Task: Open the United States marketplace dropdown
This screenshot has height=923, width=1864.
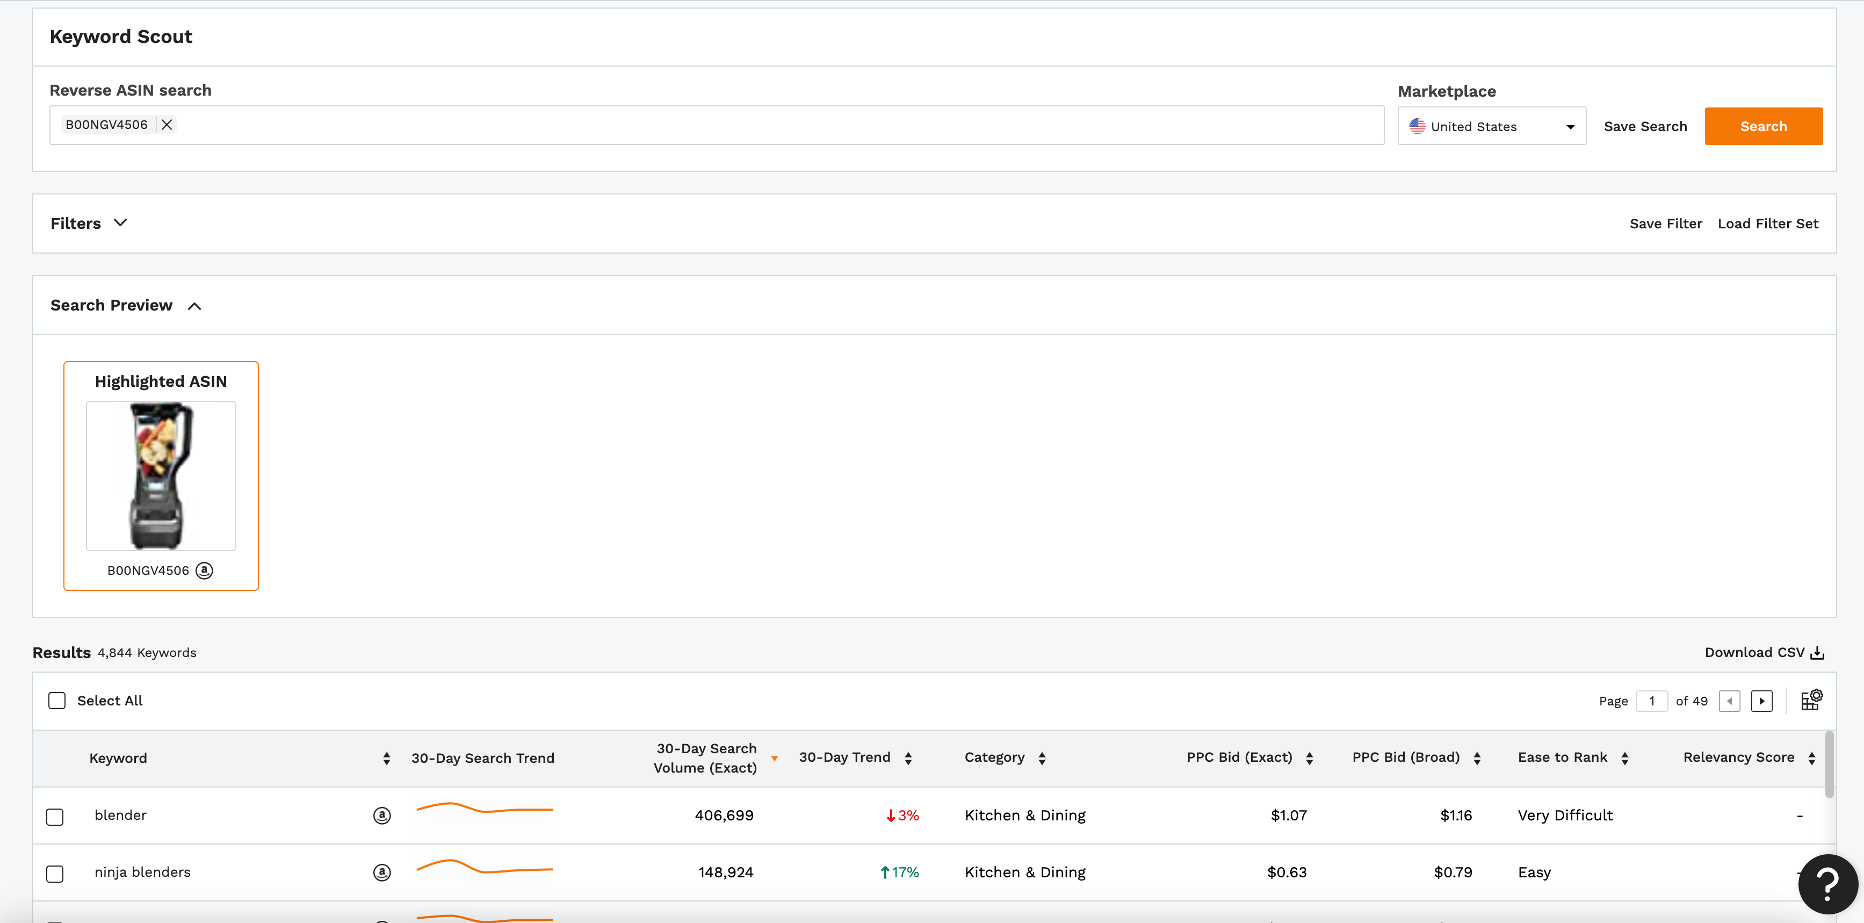Action: 1491,126
